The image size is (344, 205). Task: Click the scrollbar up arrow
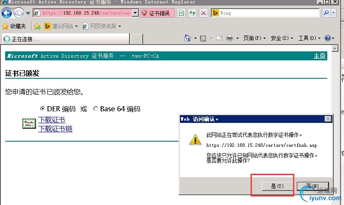click(x=335, y=48)
